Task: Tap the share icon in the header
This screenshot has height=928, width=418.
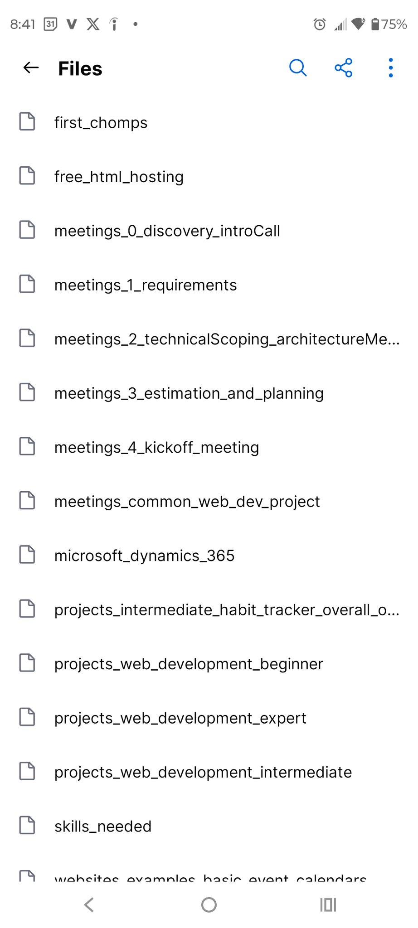Action: (344, 68)
